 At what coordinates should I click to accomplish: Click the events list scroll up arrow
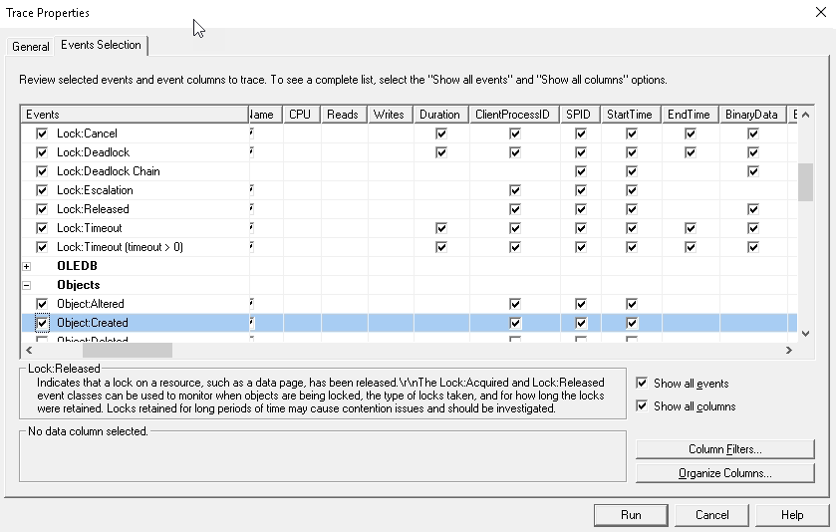tap(806, 115)
